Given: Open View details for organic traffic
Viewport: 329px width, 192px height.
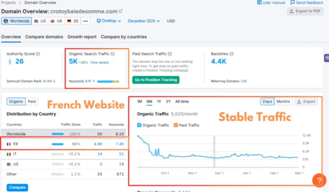Looking at the screenshot, I should pos(99,62).
